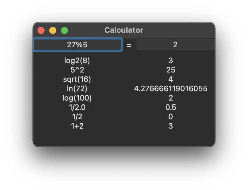Select the 1+2 history entry
248x190 pixels.
coord(77,126)
